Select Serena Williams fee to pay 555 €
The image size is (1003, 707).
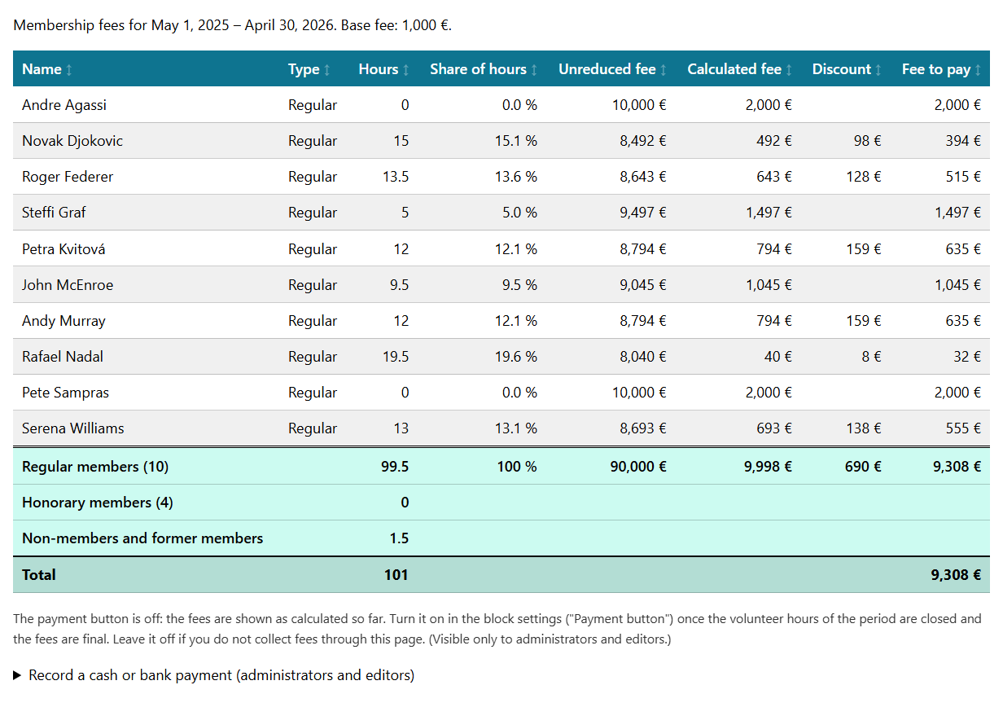click(963, 428)
